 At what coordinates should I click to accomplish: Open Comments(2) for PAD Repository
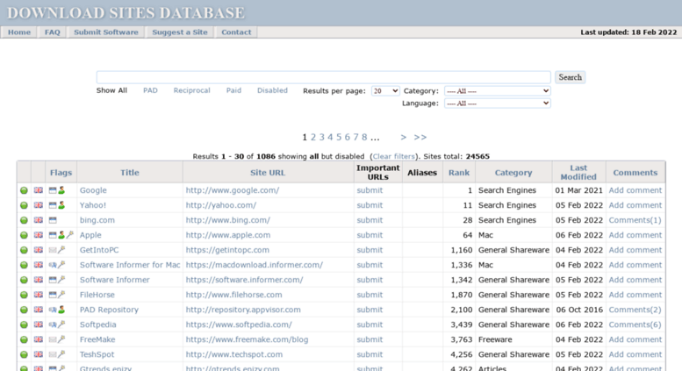(635, 310)
